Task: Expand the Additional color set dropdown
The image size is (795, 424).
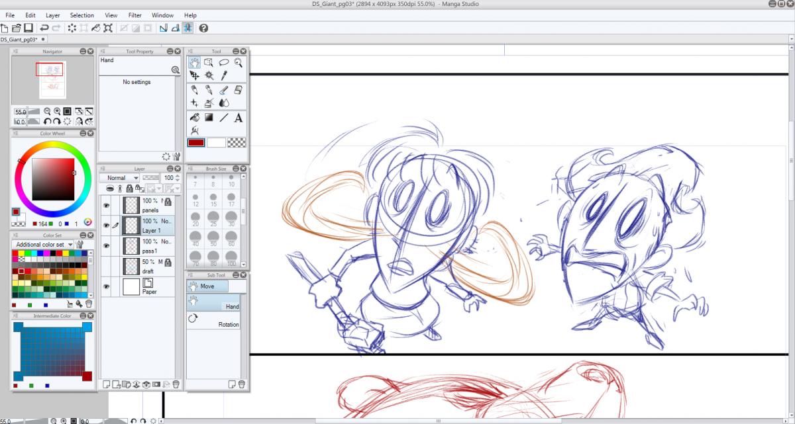Action: tap(70, 244)
